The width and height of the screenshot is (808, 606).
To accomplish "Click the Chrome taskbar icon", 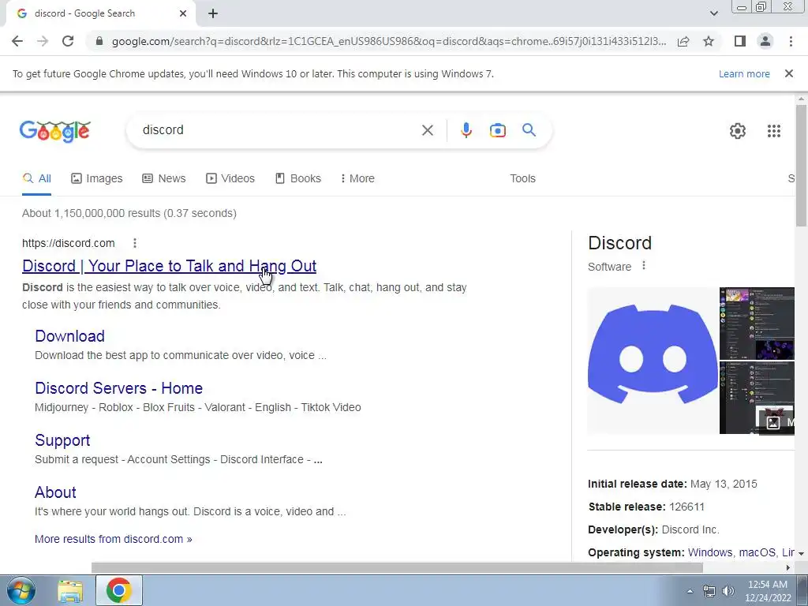I will click(118, 590).
